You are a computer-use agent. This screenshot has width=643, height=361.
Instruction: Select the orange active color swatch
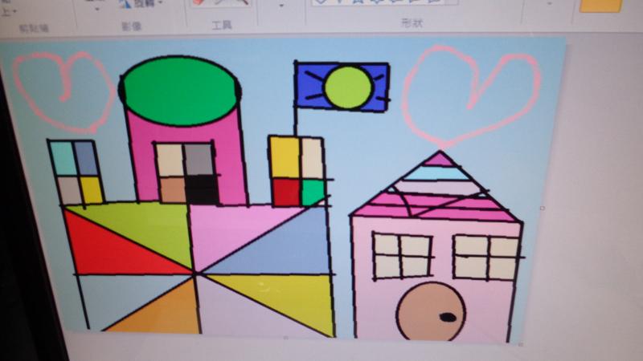[x=601, y=6]
